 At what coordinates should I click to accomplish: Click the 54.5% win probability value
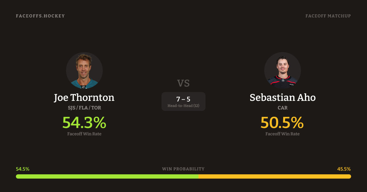coord(23,169)
